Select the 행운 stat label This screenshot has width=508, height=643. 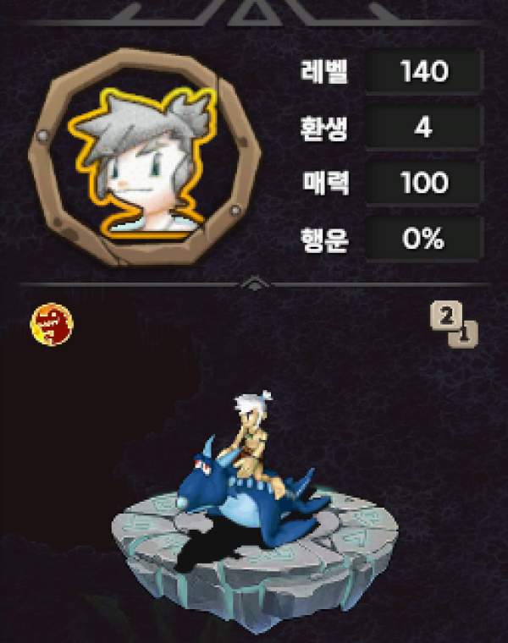(324, 239)
